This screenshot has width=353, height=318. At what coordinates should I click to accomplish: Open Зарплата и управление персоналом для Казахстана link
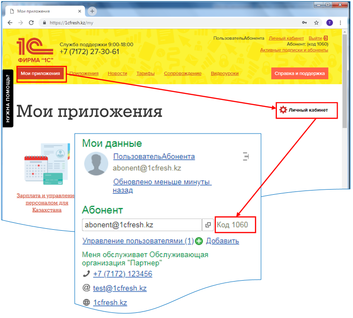(x=46, y=203)
